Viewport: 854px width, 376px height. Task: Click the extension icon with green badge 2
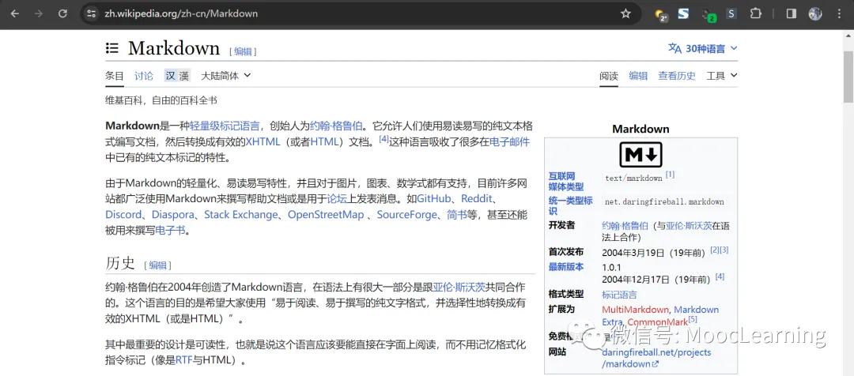click(708, 15)
